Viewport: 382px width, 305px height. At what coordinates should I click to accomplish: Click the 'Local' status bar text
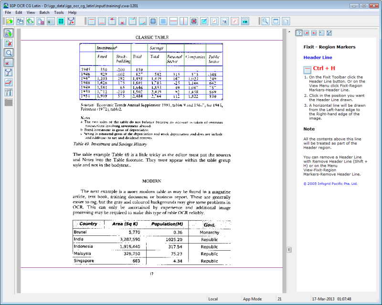[213, 299]
